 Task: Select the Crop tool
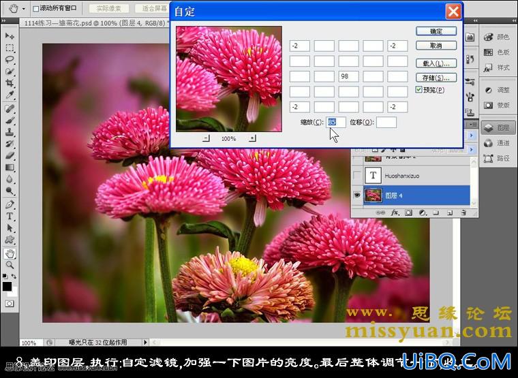pyautogui.click(x=10, y=83)
